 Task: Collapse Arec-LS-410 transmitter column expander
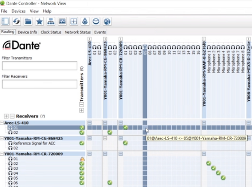pyautogui.click(x=89, y=39)
